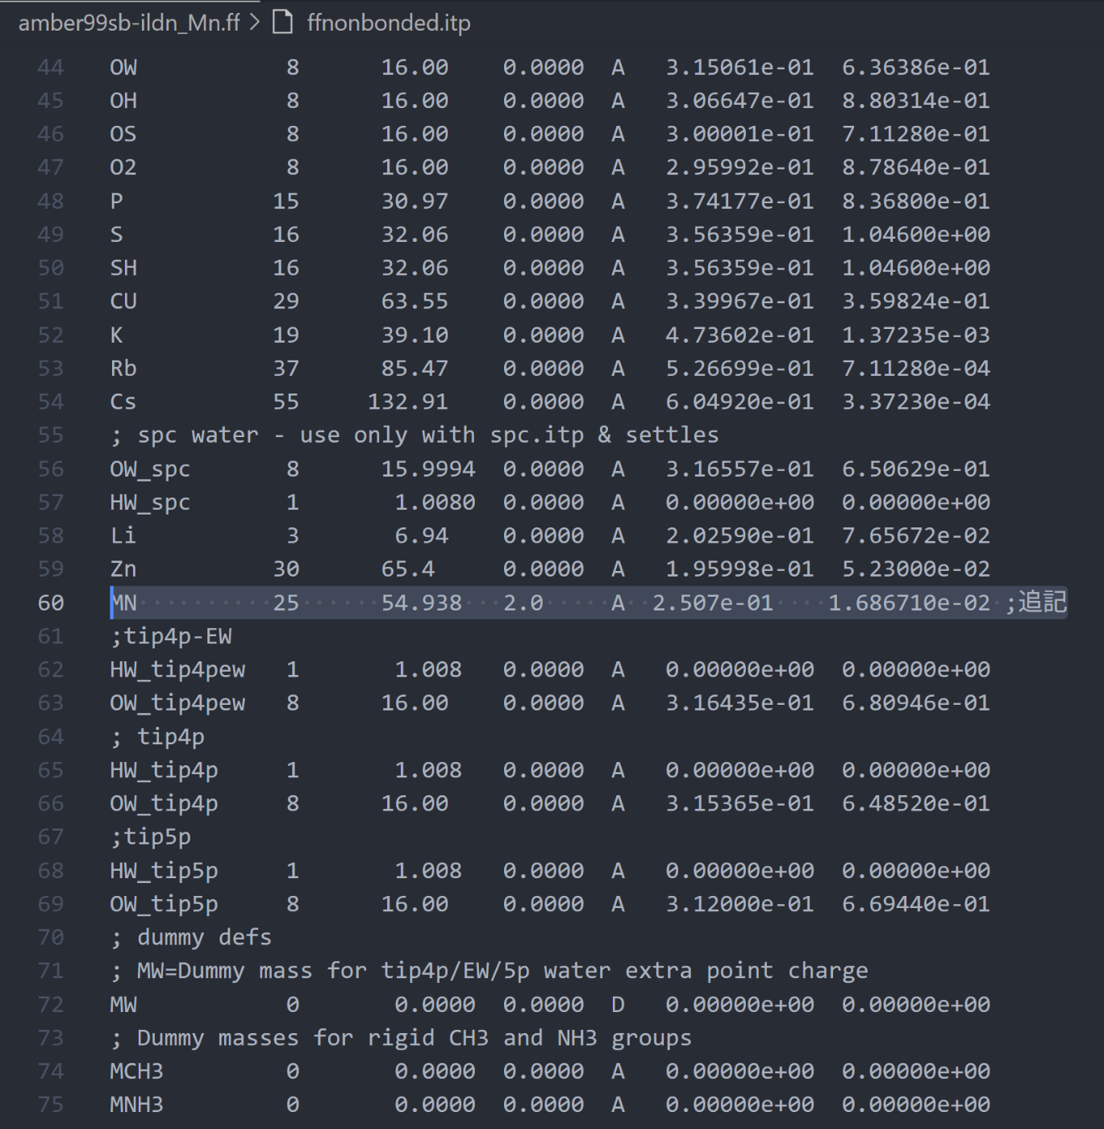
Task: Click the MCH3 atom type name
Action: (x=136, y=1072)
